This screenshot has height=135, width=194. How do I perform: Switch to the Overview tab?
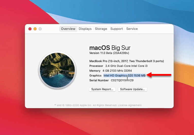click(68, 29)
